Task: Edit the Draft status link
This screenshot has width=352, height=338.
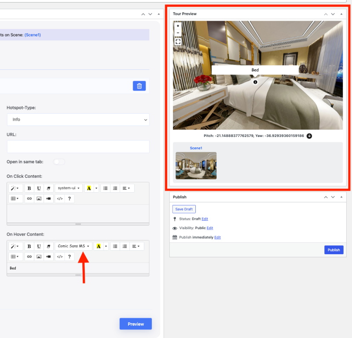Action: tap(205, 219)
